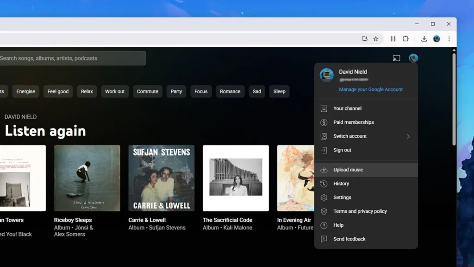
Task: Bookmark this page with the star icon
Action: pyautogui.click(x=376, y=39)
